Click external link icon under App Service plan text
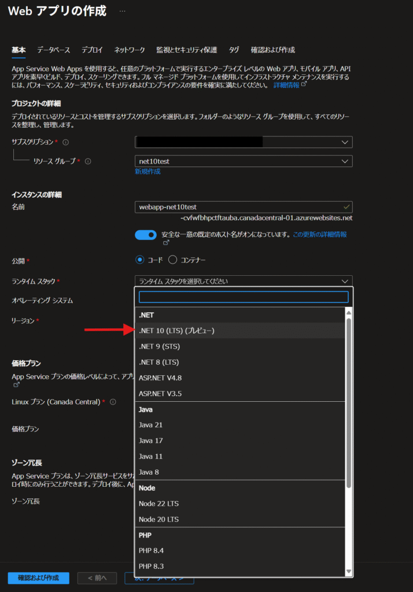 click(16, 384)
